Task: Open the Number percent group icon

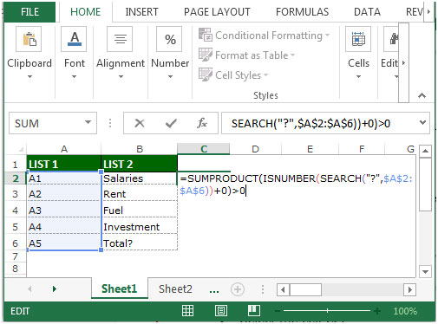Action: point(169,39)
